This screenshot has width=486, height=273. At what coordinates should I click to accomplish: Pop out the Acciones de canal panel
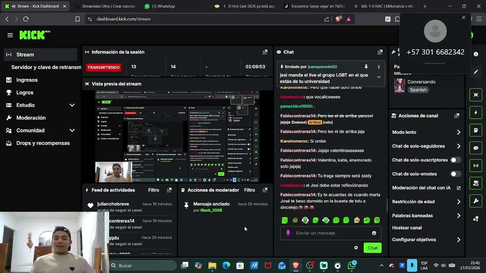[457, 116]
